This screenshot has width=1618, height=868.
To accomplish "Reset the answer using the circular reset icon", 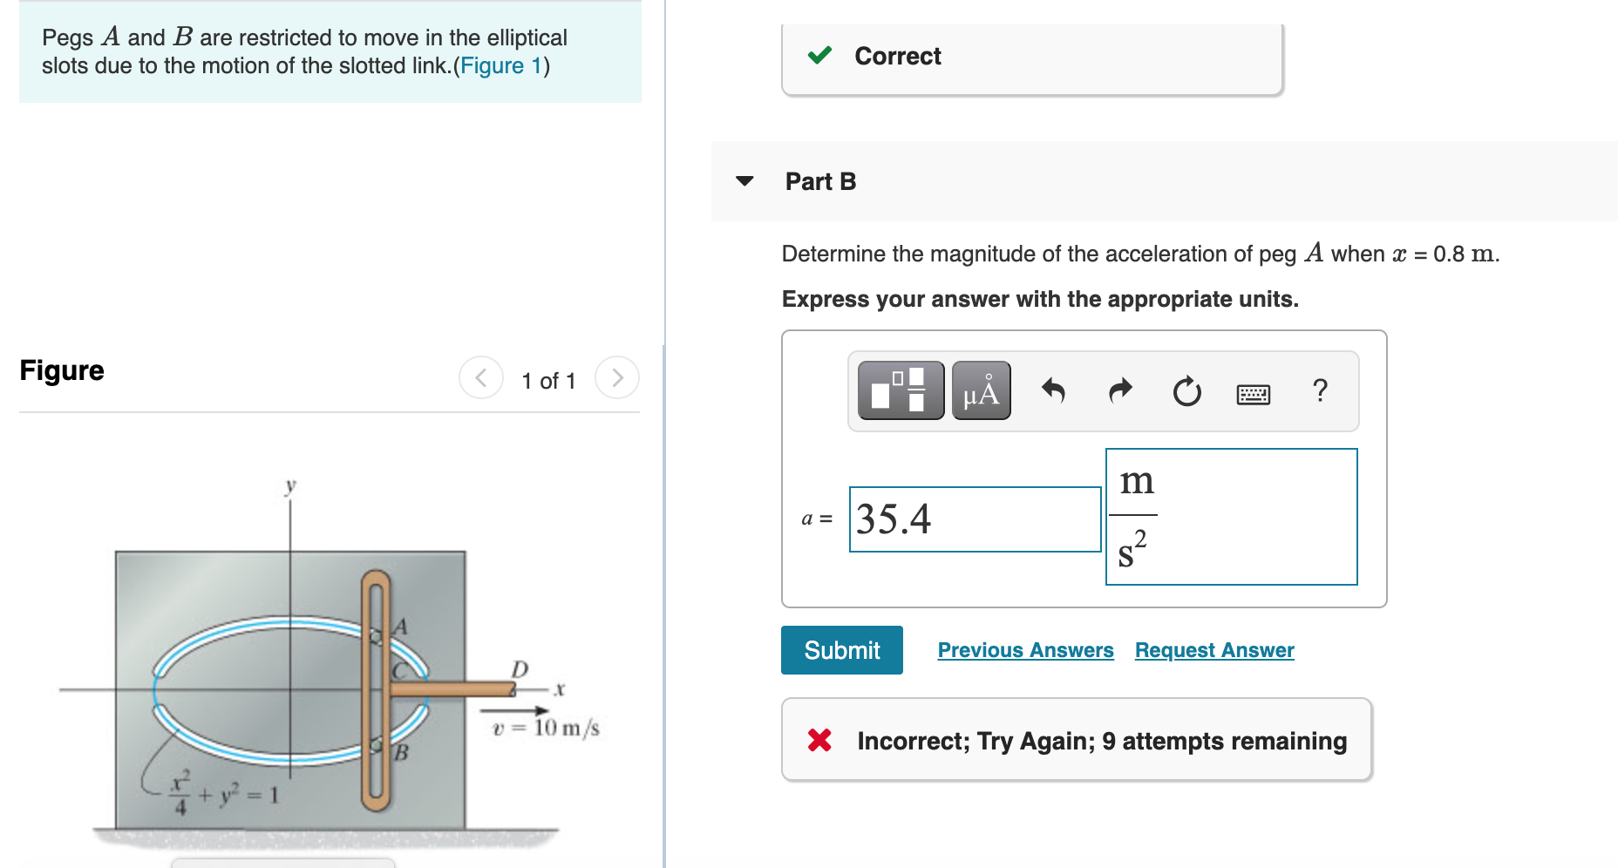I will pos(1187,391).
